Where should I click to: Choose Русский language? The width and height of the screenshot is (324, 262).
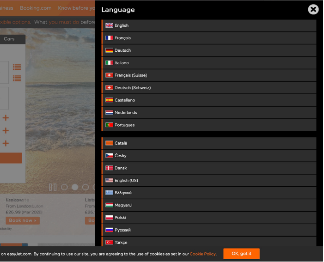[209, 230]
